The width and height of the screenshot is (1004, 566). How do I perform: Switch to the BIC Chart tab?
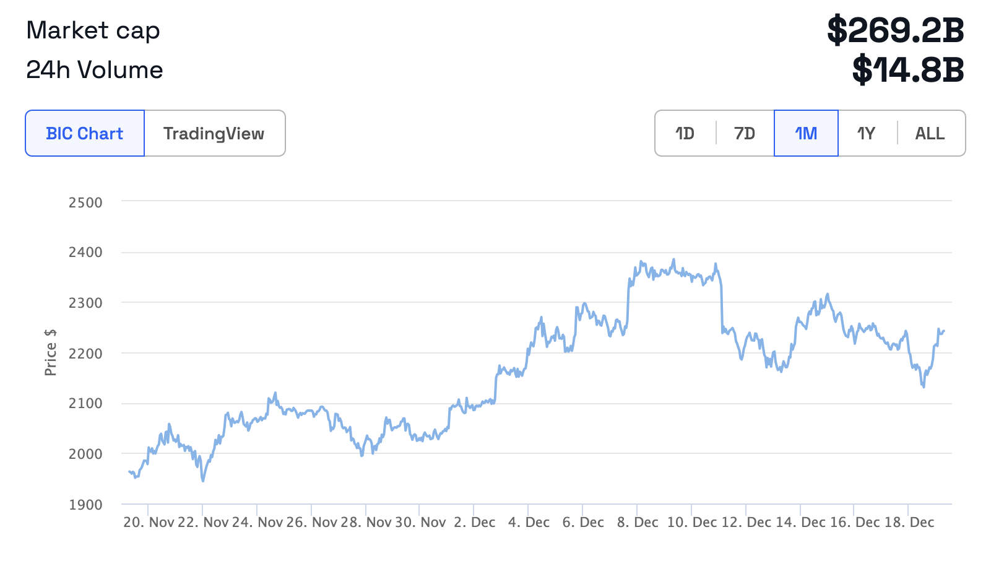point(85,133)
